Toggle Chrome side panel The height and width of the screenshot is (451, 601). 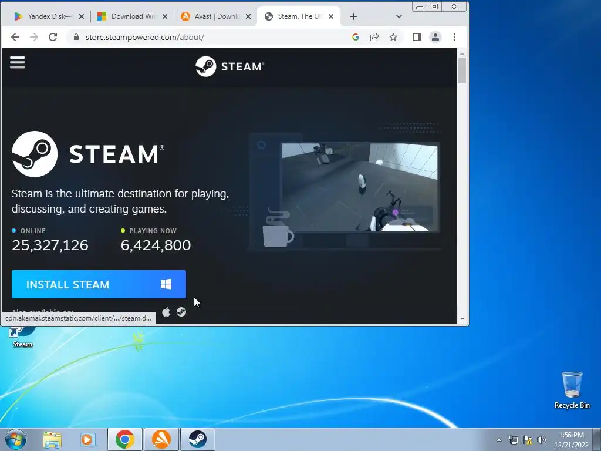pyautogui.click(x=417, y=37)
